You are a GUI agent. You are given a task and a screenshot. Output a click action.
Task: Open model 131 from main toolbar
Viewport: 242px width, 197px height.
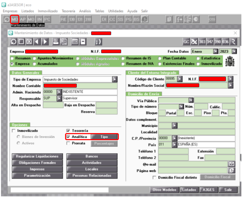[80, 19]
